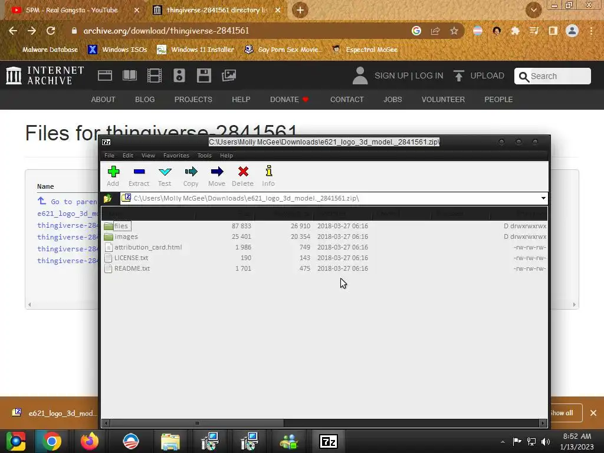604x453 pixels.
Task: Open archive Info in 7-Zip
Action: tap(268, 176)
